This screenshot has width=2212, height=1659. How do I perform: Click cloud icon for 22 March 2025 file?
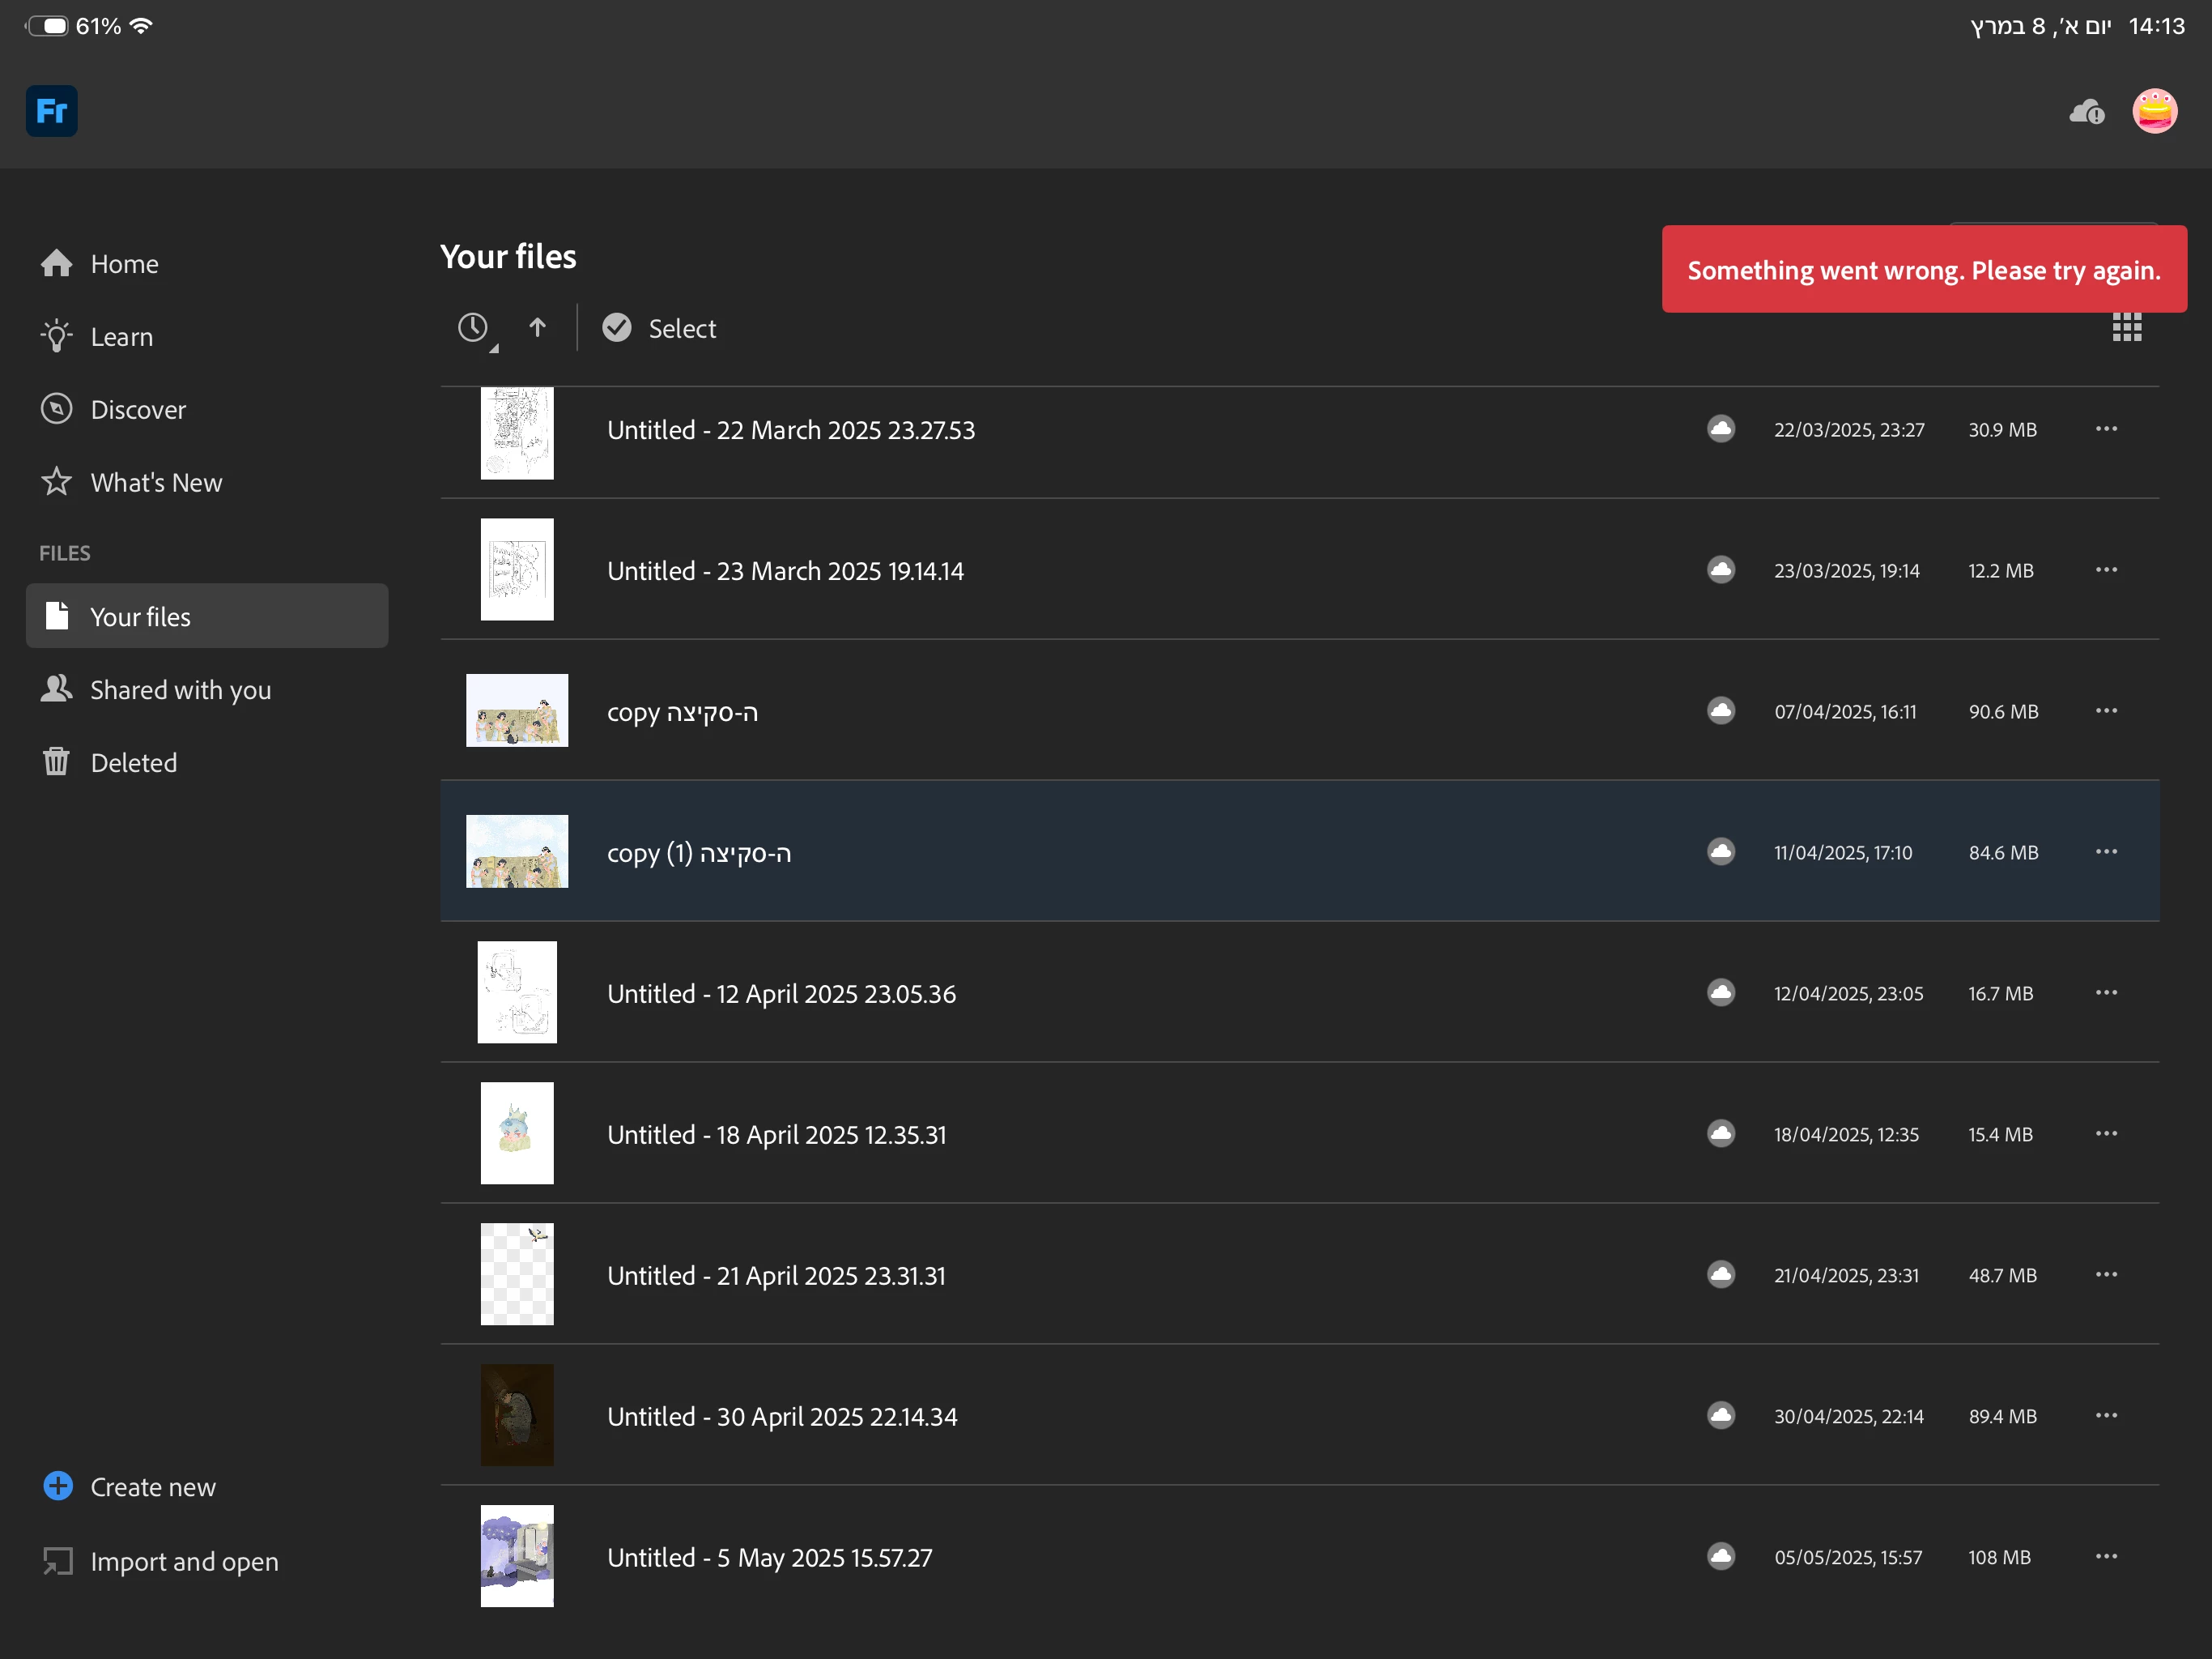(1720, 429)
